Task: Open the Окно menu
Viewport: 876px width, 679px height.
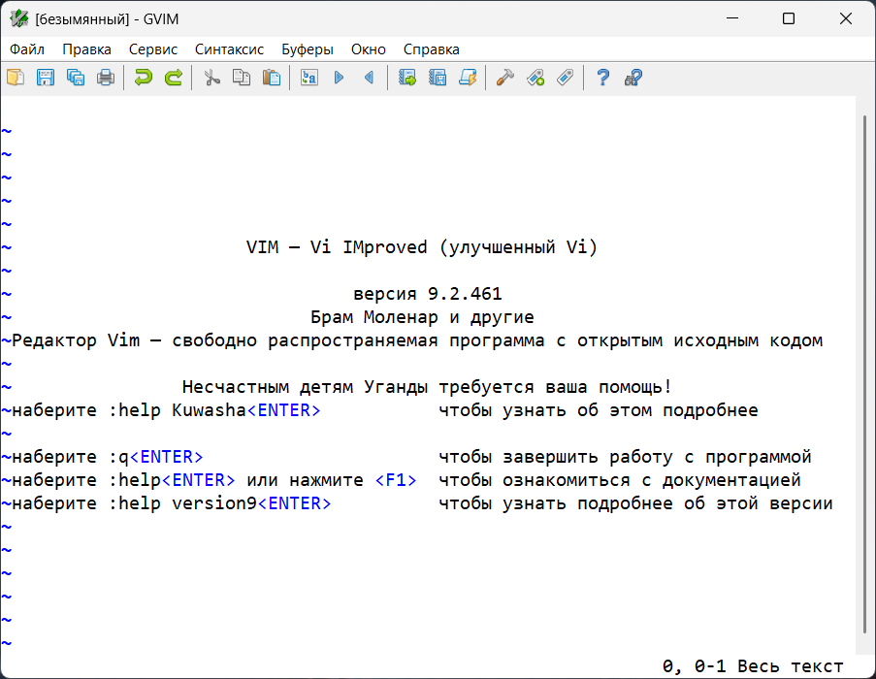Action: pos(369,49)
